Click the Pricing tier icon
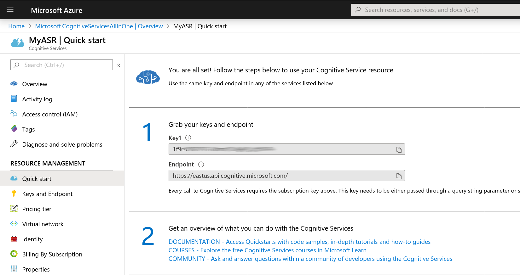This screenshot has height=275, width=520. (x=14, y=208)
